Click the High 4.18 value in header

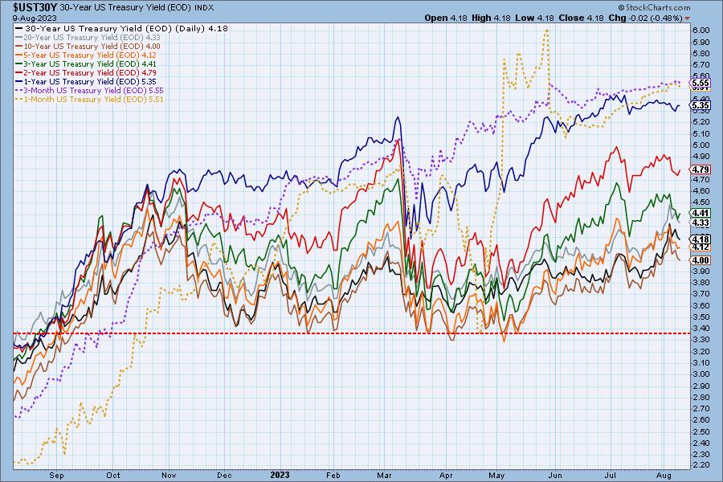[491, 18]
